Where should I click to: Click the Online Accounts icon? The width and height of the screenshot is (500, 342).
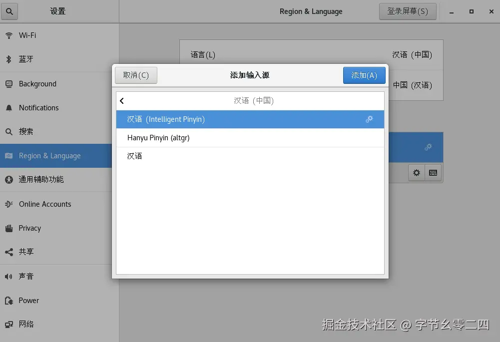(9, 204)
